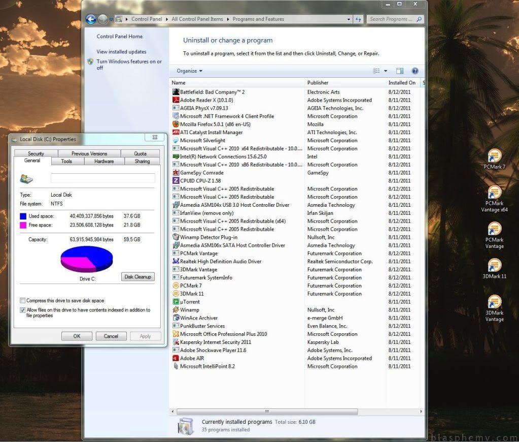Click the WinAce Archiver icon

[x=176, y=318]
